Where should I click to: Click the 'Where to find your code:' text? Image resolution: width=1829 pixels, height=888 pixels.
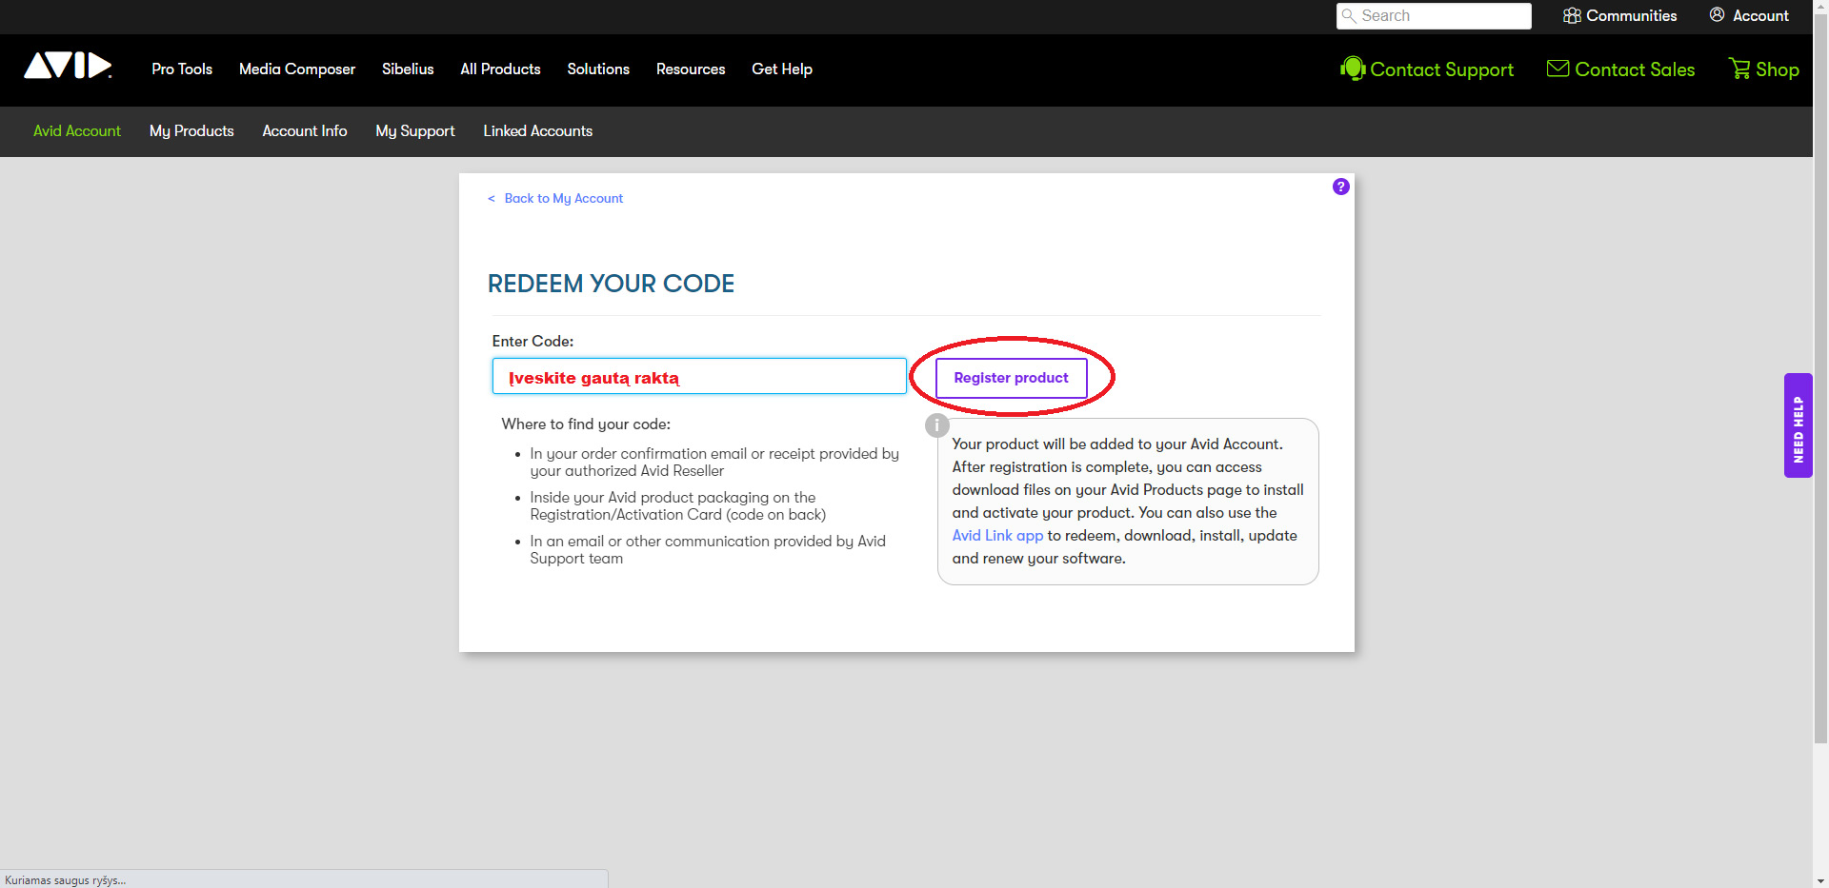click(x=586, y=424)
